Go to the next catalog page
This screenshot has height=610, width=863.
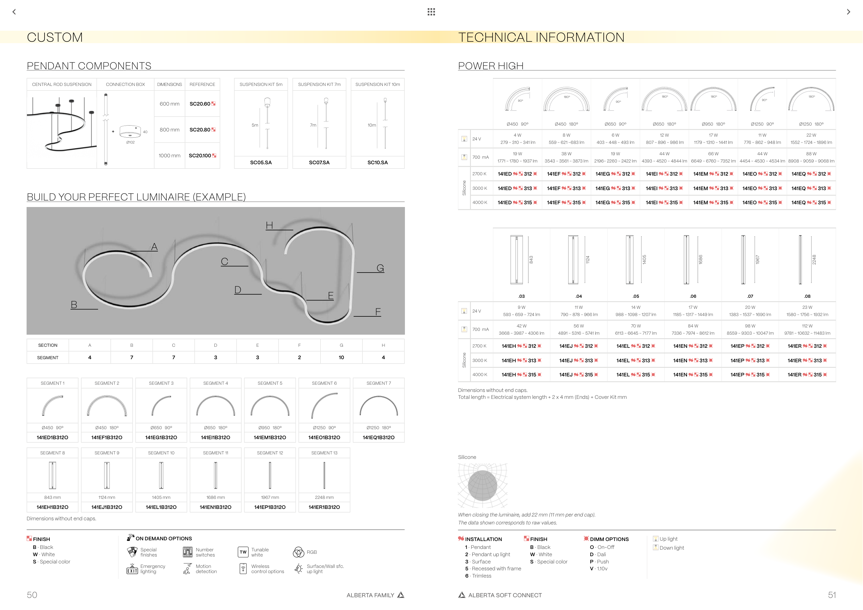849,12
